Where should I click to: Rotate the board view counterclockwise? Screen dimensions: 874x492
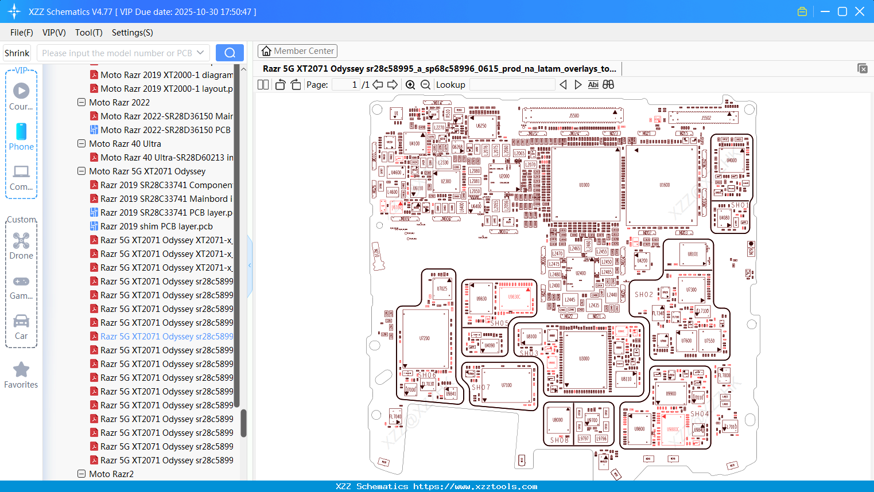point(280,85)
